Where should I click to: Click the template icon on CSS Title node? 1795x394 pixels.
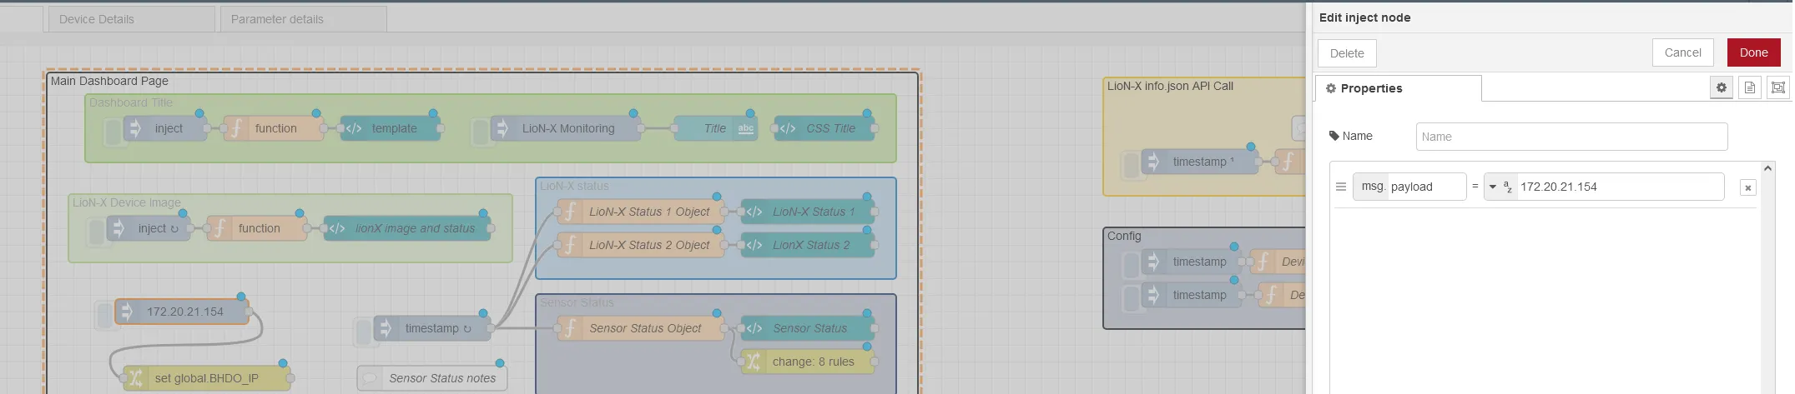click(x=787, y=128)
